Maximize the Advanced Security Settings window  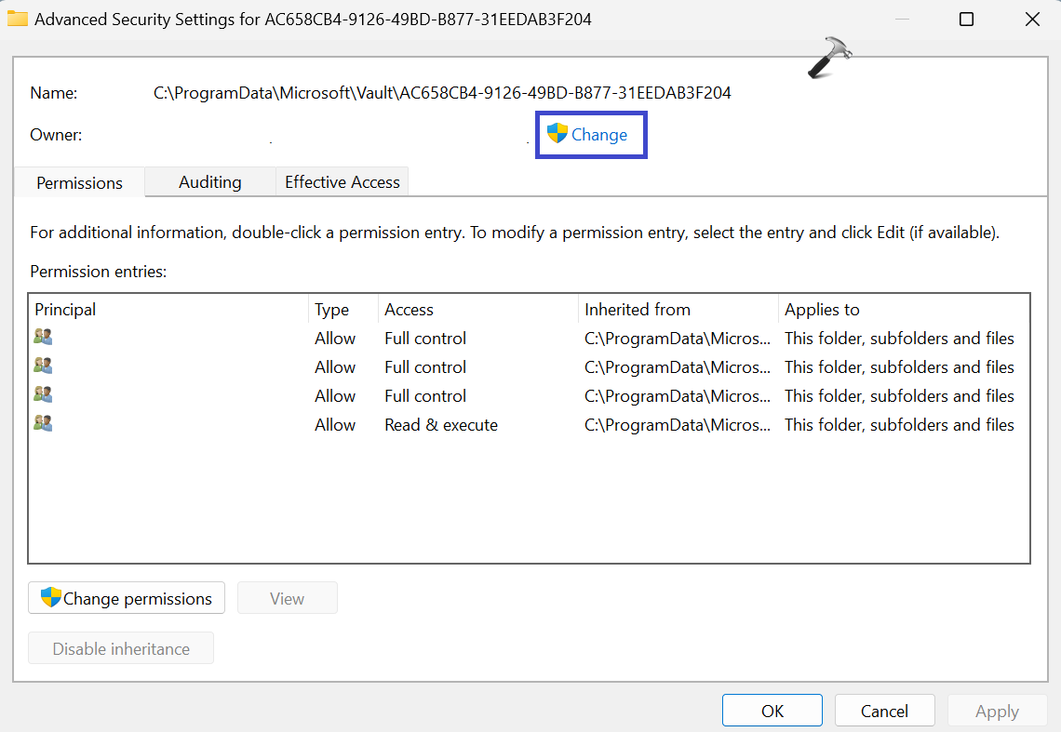point(966,19)
